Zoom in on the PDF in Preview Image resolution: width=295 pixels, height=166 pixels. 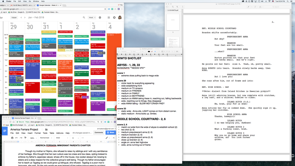pyautogui.click(x=177, y=7)
